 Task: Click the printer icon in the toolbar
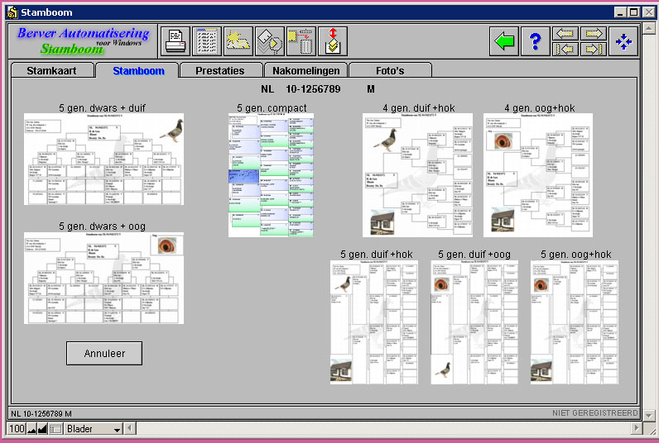(x=176, y=40)
